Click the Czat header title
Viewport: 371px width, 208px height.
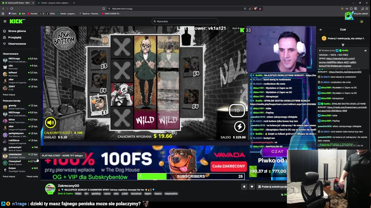point(343,29)
